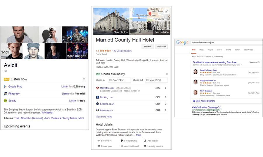263x157 pixels.
Task: Open the More dropdown in Google search tabs
Action: (x=238, y=50)
